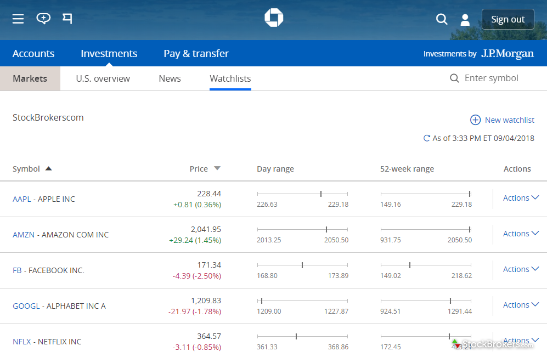547x357 pixels.
Task: Click the Day range column header
Action: point(275,169)
